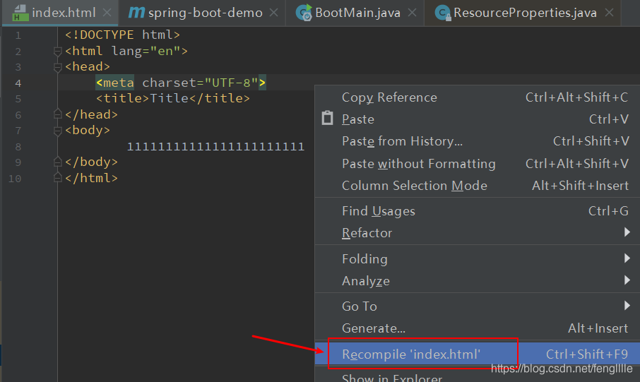This screenshot has height=382, width=640.
Task: Select Paste from History option
Action: (477, 141)
